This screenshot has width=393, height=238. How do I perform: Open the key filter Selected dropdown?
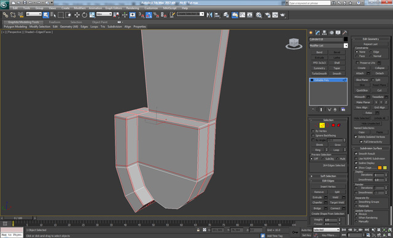point(326,230)
